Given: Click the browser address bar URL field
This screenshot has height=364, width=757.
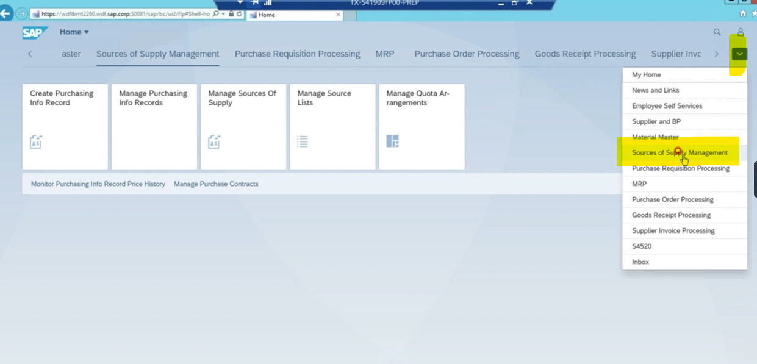Looking at the screenshot, I should pos(124,14).
